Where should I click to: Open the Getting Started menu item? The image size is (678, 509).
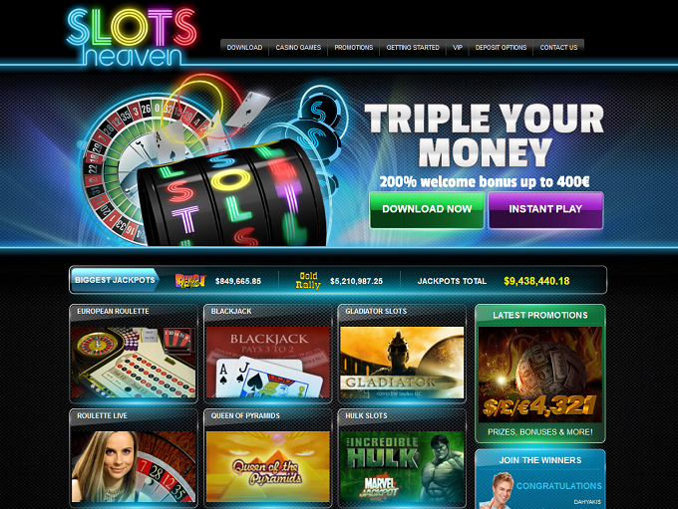point(413,48)
